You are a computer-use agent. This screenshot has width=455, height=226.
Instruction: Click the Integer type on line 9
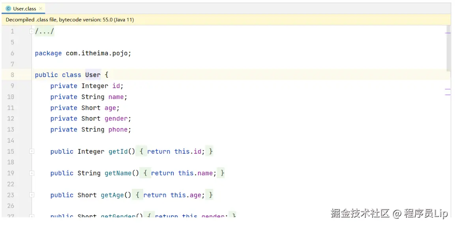point(95,86)
